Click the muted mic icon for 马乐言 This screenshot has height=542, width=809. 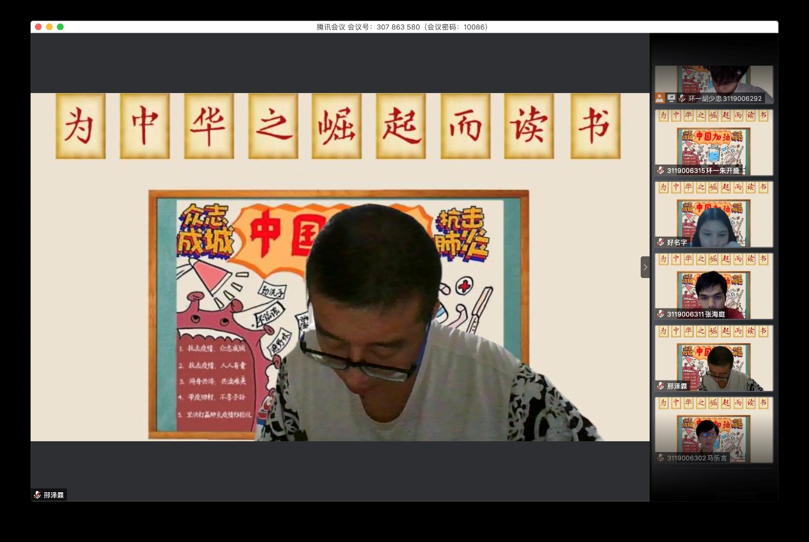(x=660, y=458)
